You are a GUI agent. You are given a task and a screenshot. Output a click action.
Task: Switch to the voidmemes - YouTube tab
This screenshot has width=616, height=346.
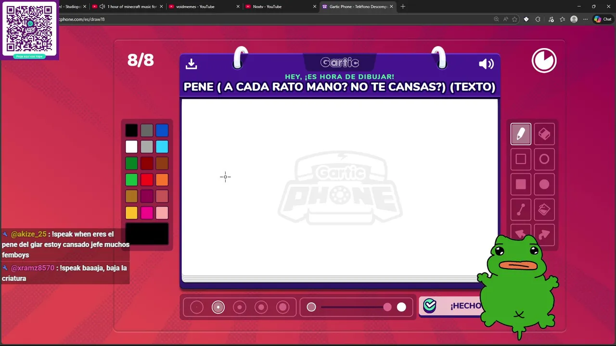(x=204, y=7)
